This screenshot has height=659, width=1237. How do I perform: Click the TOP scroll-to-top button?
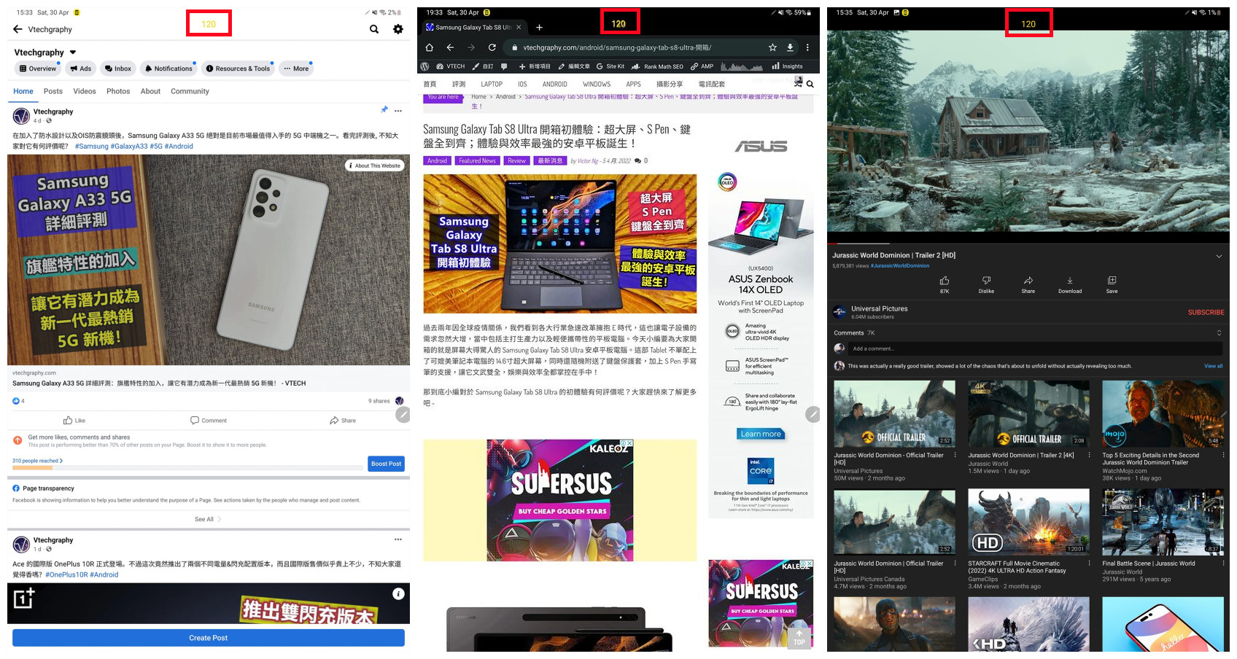pos(799,637)
